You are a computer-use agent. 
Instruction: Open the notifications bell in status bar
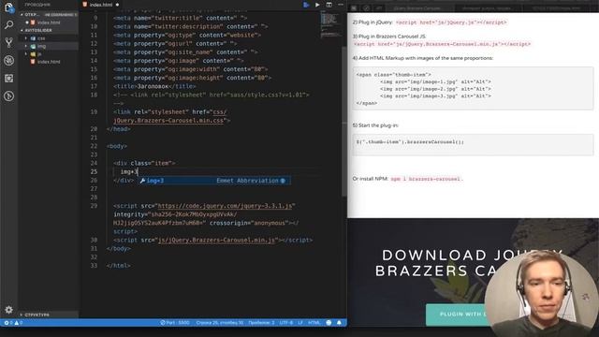[339, 323]
